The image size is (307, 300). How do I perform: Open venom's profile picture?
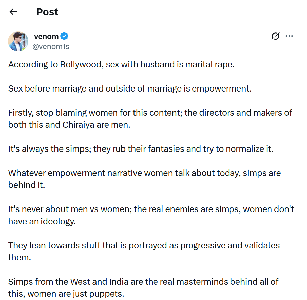18,41
